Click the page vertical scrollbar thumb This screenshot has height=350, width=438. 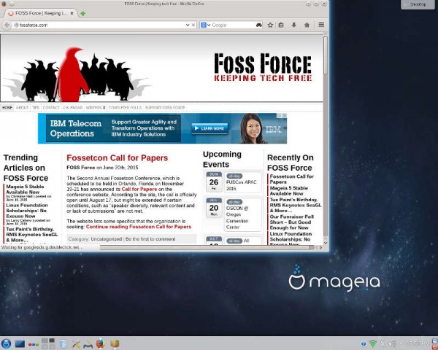pos(326,55)
